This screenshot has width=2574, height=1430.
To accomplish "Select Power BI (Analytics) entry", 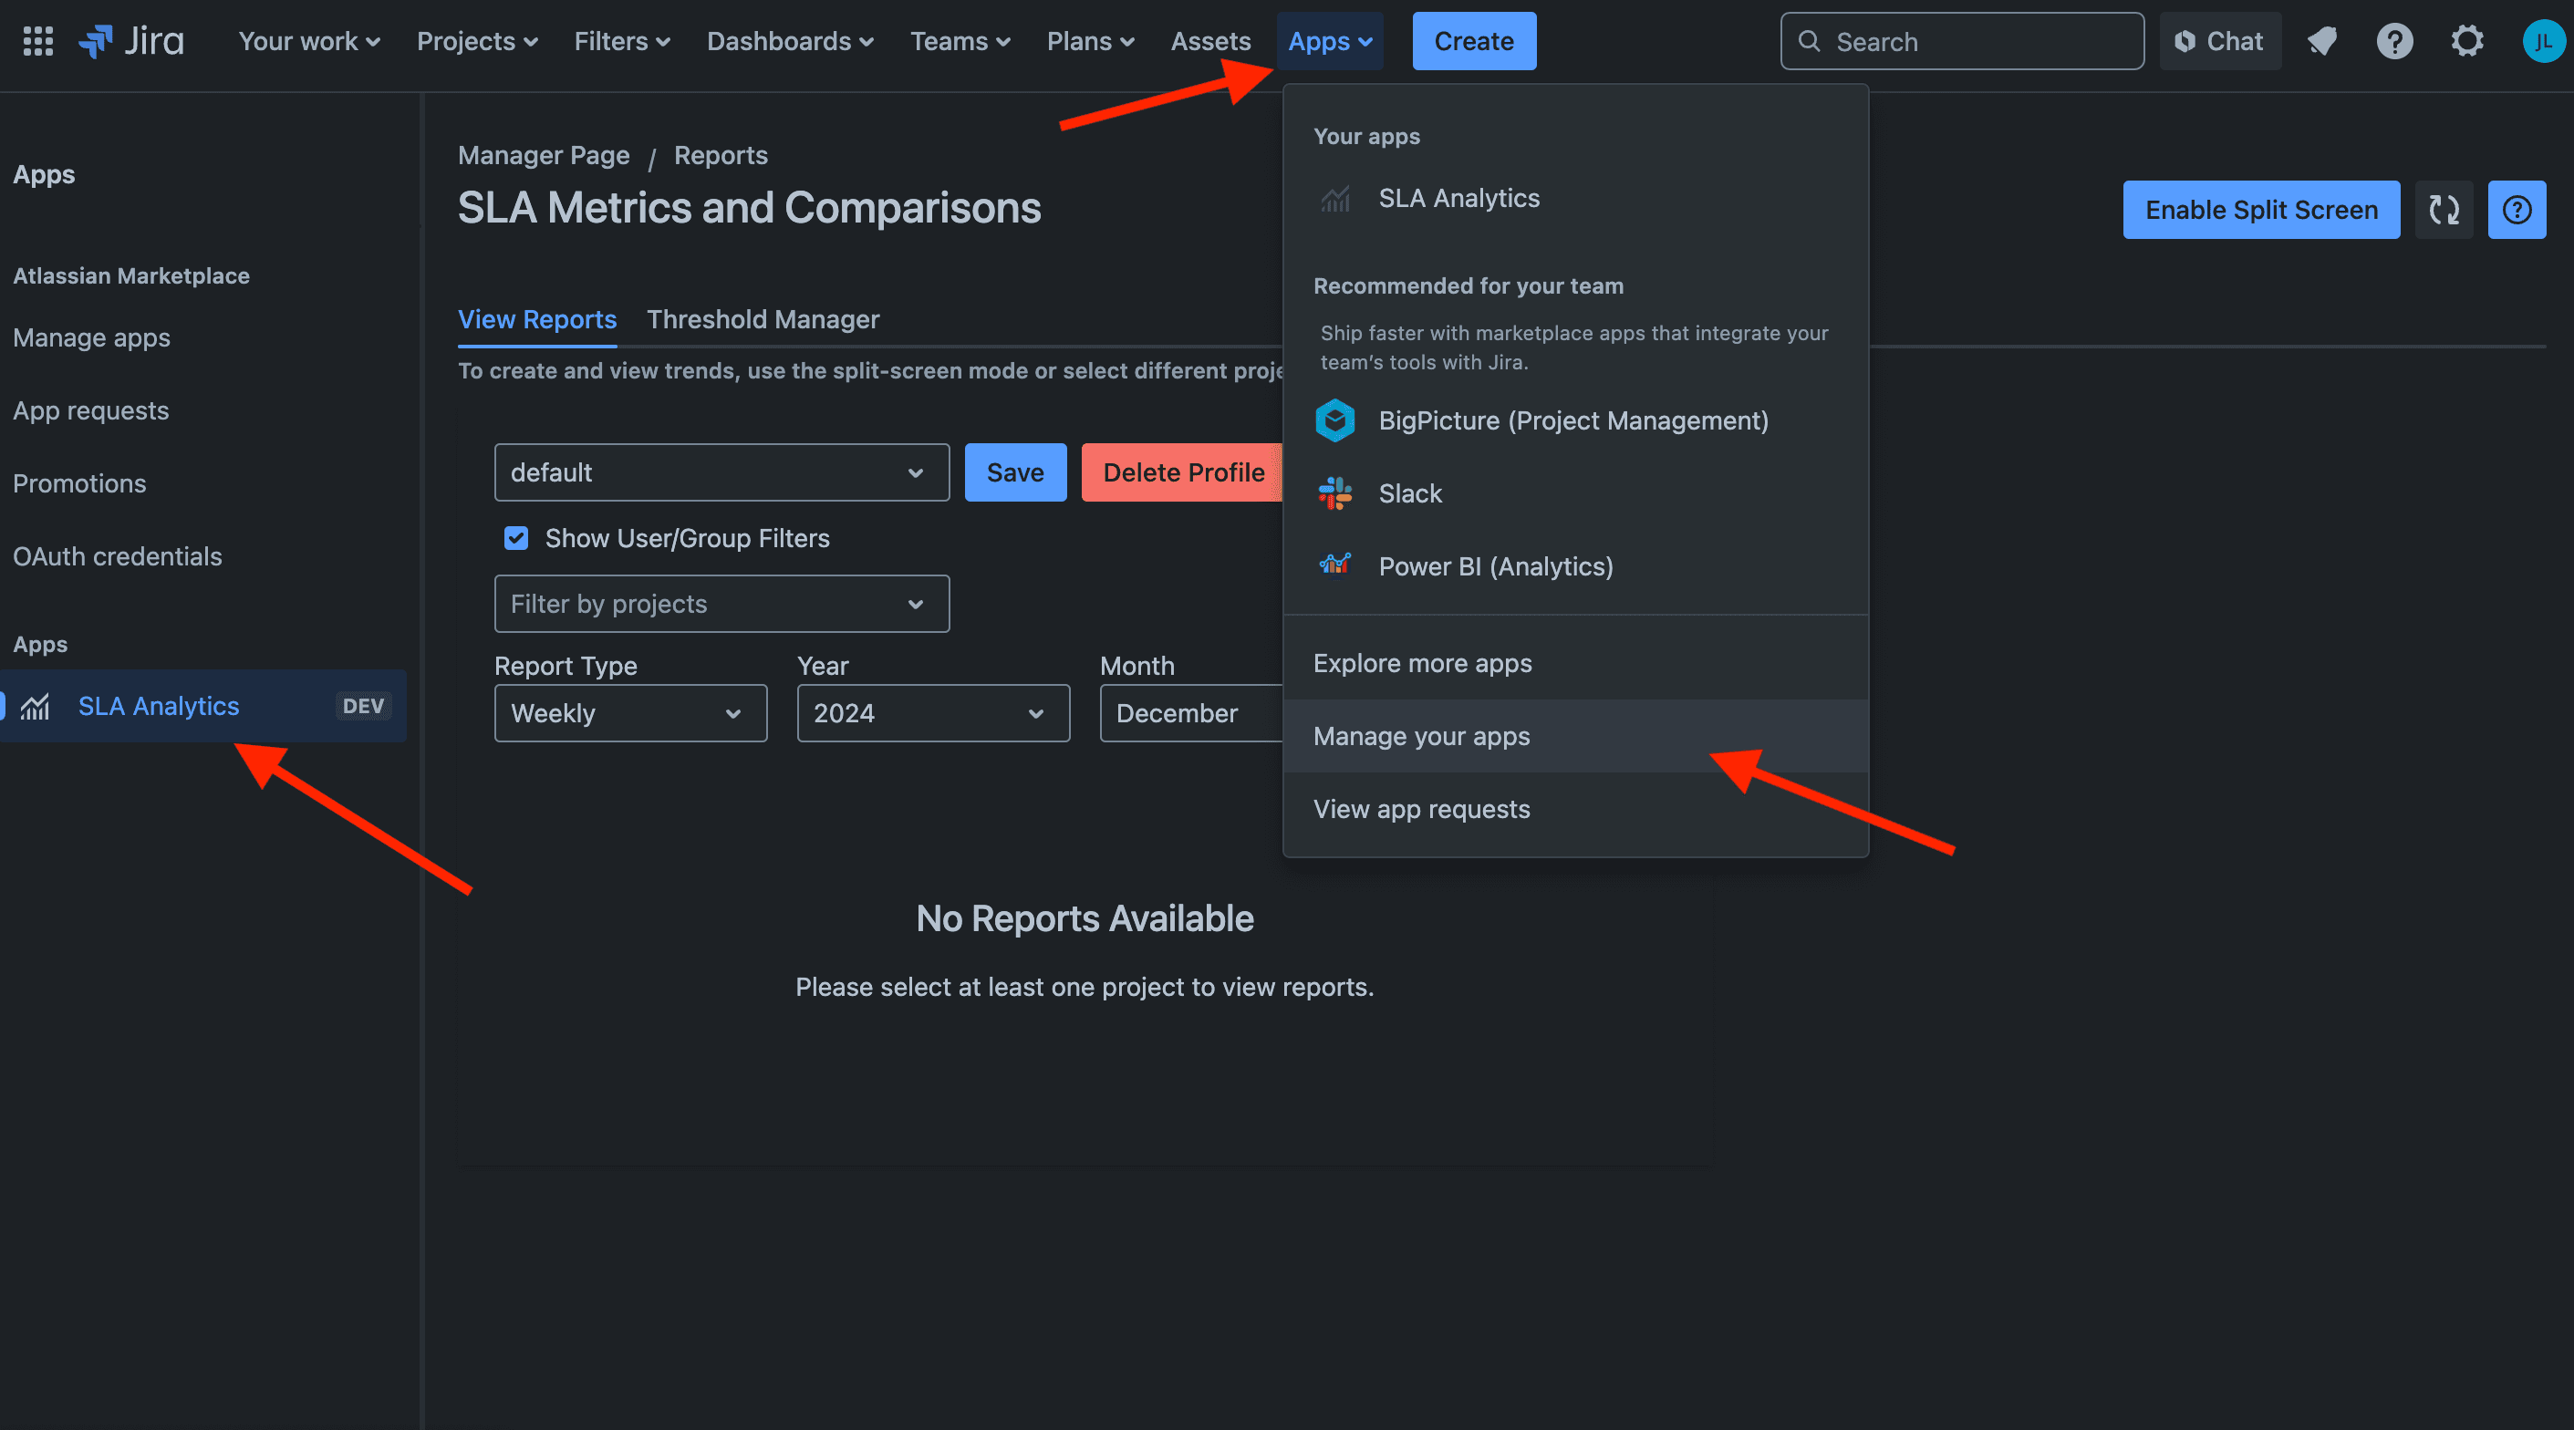I will point(1575,566).
